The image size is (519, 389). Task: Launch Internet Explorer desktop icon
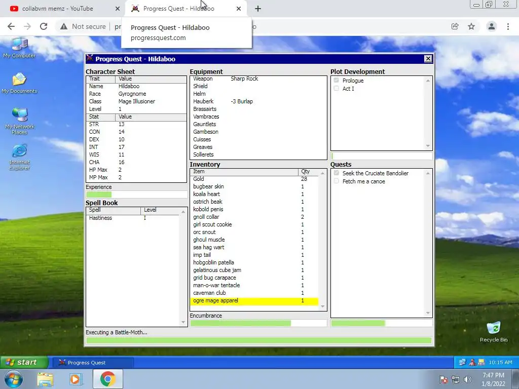pos(20,157)
